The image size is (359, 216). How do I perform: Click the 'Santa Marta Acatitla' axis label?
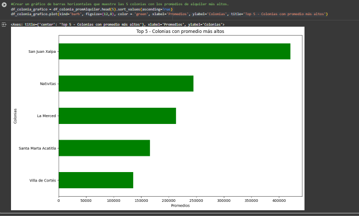click(x=37, y=148)
